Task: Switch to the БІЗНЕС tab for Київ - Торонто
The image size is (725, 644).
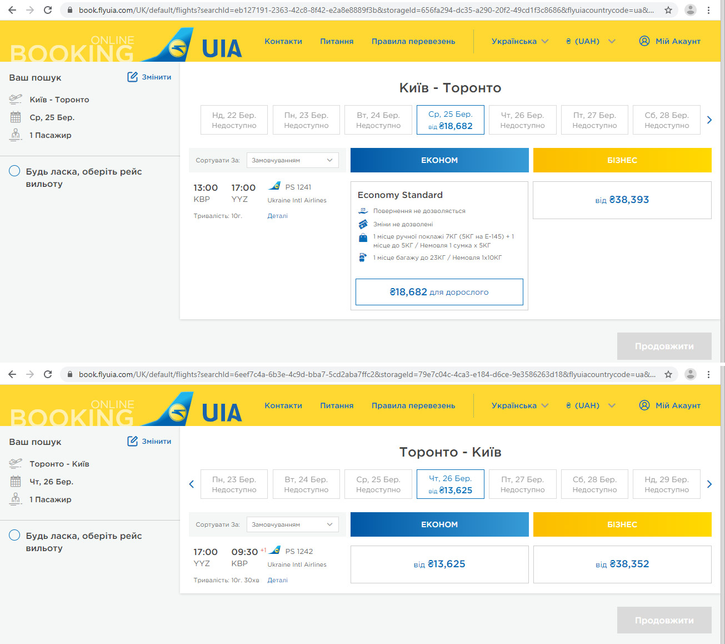Action: 622,160
